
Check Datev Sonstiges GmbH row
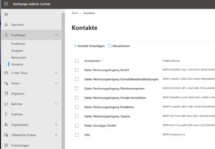point(77,126)
